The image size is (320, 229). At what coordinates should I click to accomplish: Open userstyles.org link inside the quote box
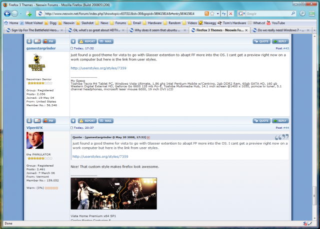[100, 156]
